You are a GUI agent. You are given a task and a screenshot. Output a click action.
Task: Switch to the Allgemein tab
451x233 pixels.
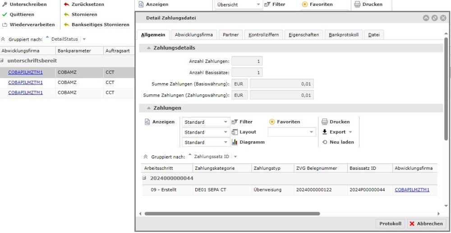coord(153,35)
